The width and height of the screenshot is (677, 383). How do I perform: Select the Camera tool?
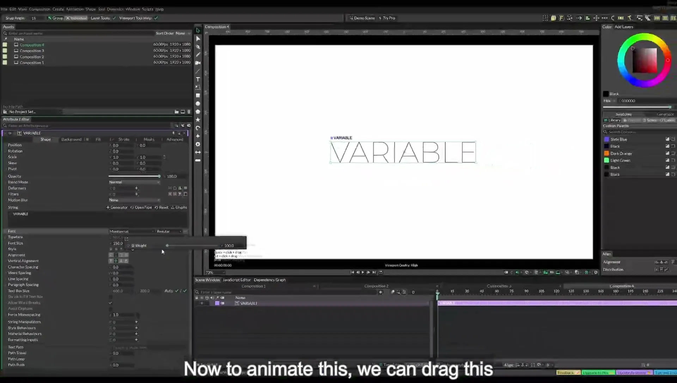tap(198, 63)
